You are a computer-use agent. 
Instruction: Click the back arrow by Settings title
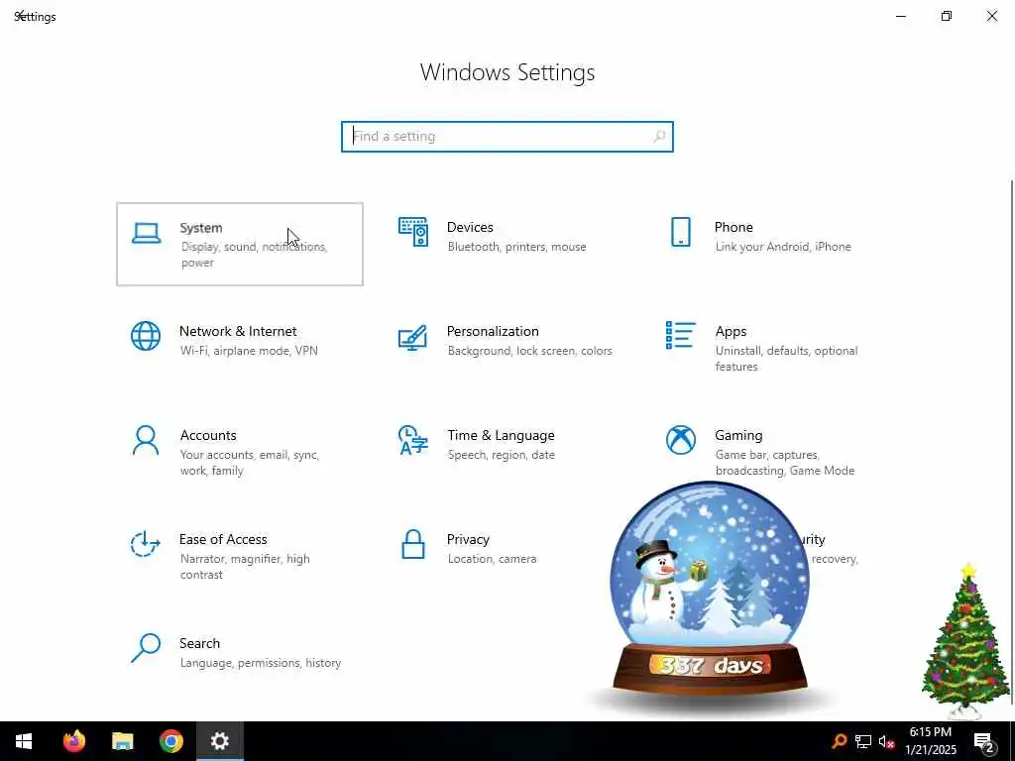tap(20, 16)
